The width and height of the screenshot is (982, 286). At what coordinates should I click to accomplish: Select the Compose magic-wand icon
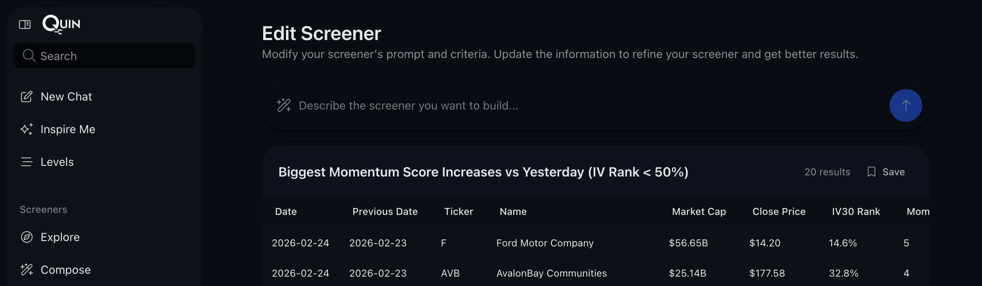click(x=27, y=270)
